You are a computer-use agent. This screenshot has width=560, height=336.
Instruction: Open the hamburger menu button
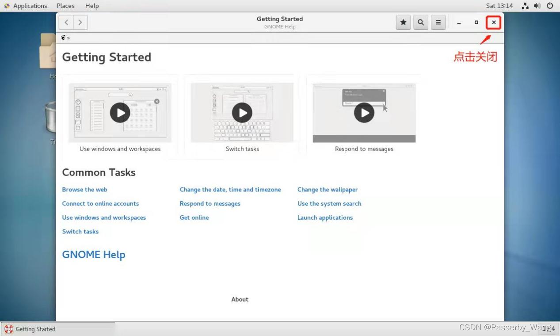coord(438,22)
